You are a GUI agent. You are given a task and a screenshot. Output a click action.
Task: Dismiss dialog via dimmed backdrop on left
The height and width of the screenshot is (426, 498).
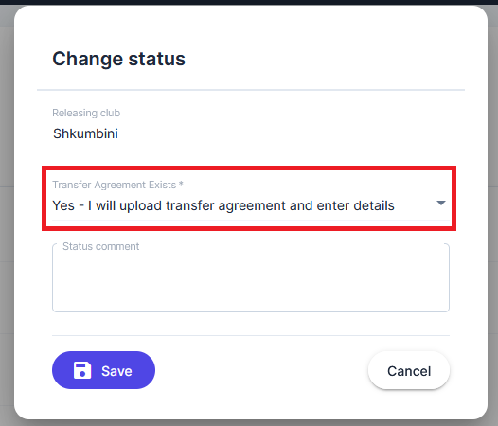coord(7,222)
